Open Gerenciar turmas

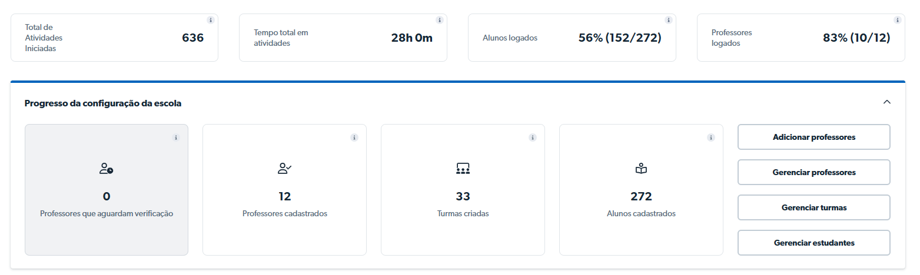[813, 207]
